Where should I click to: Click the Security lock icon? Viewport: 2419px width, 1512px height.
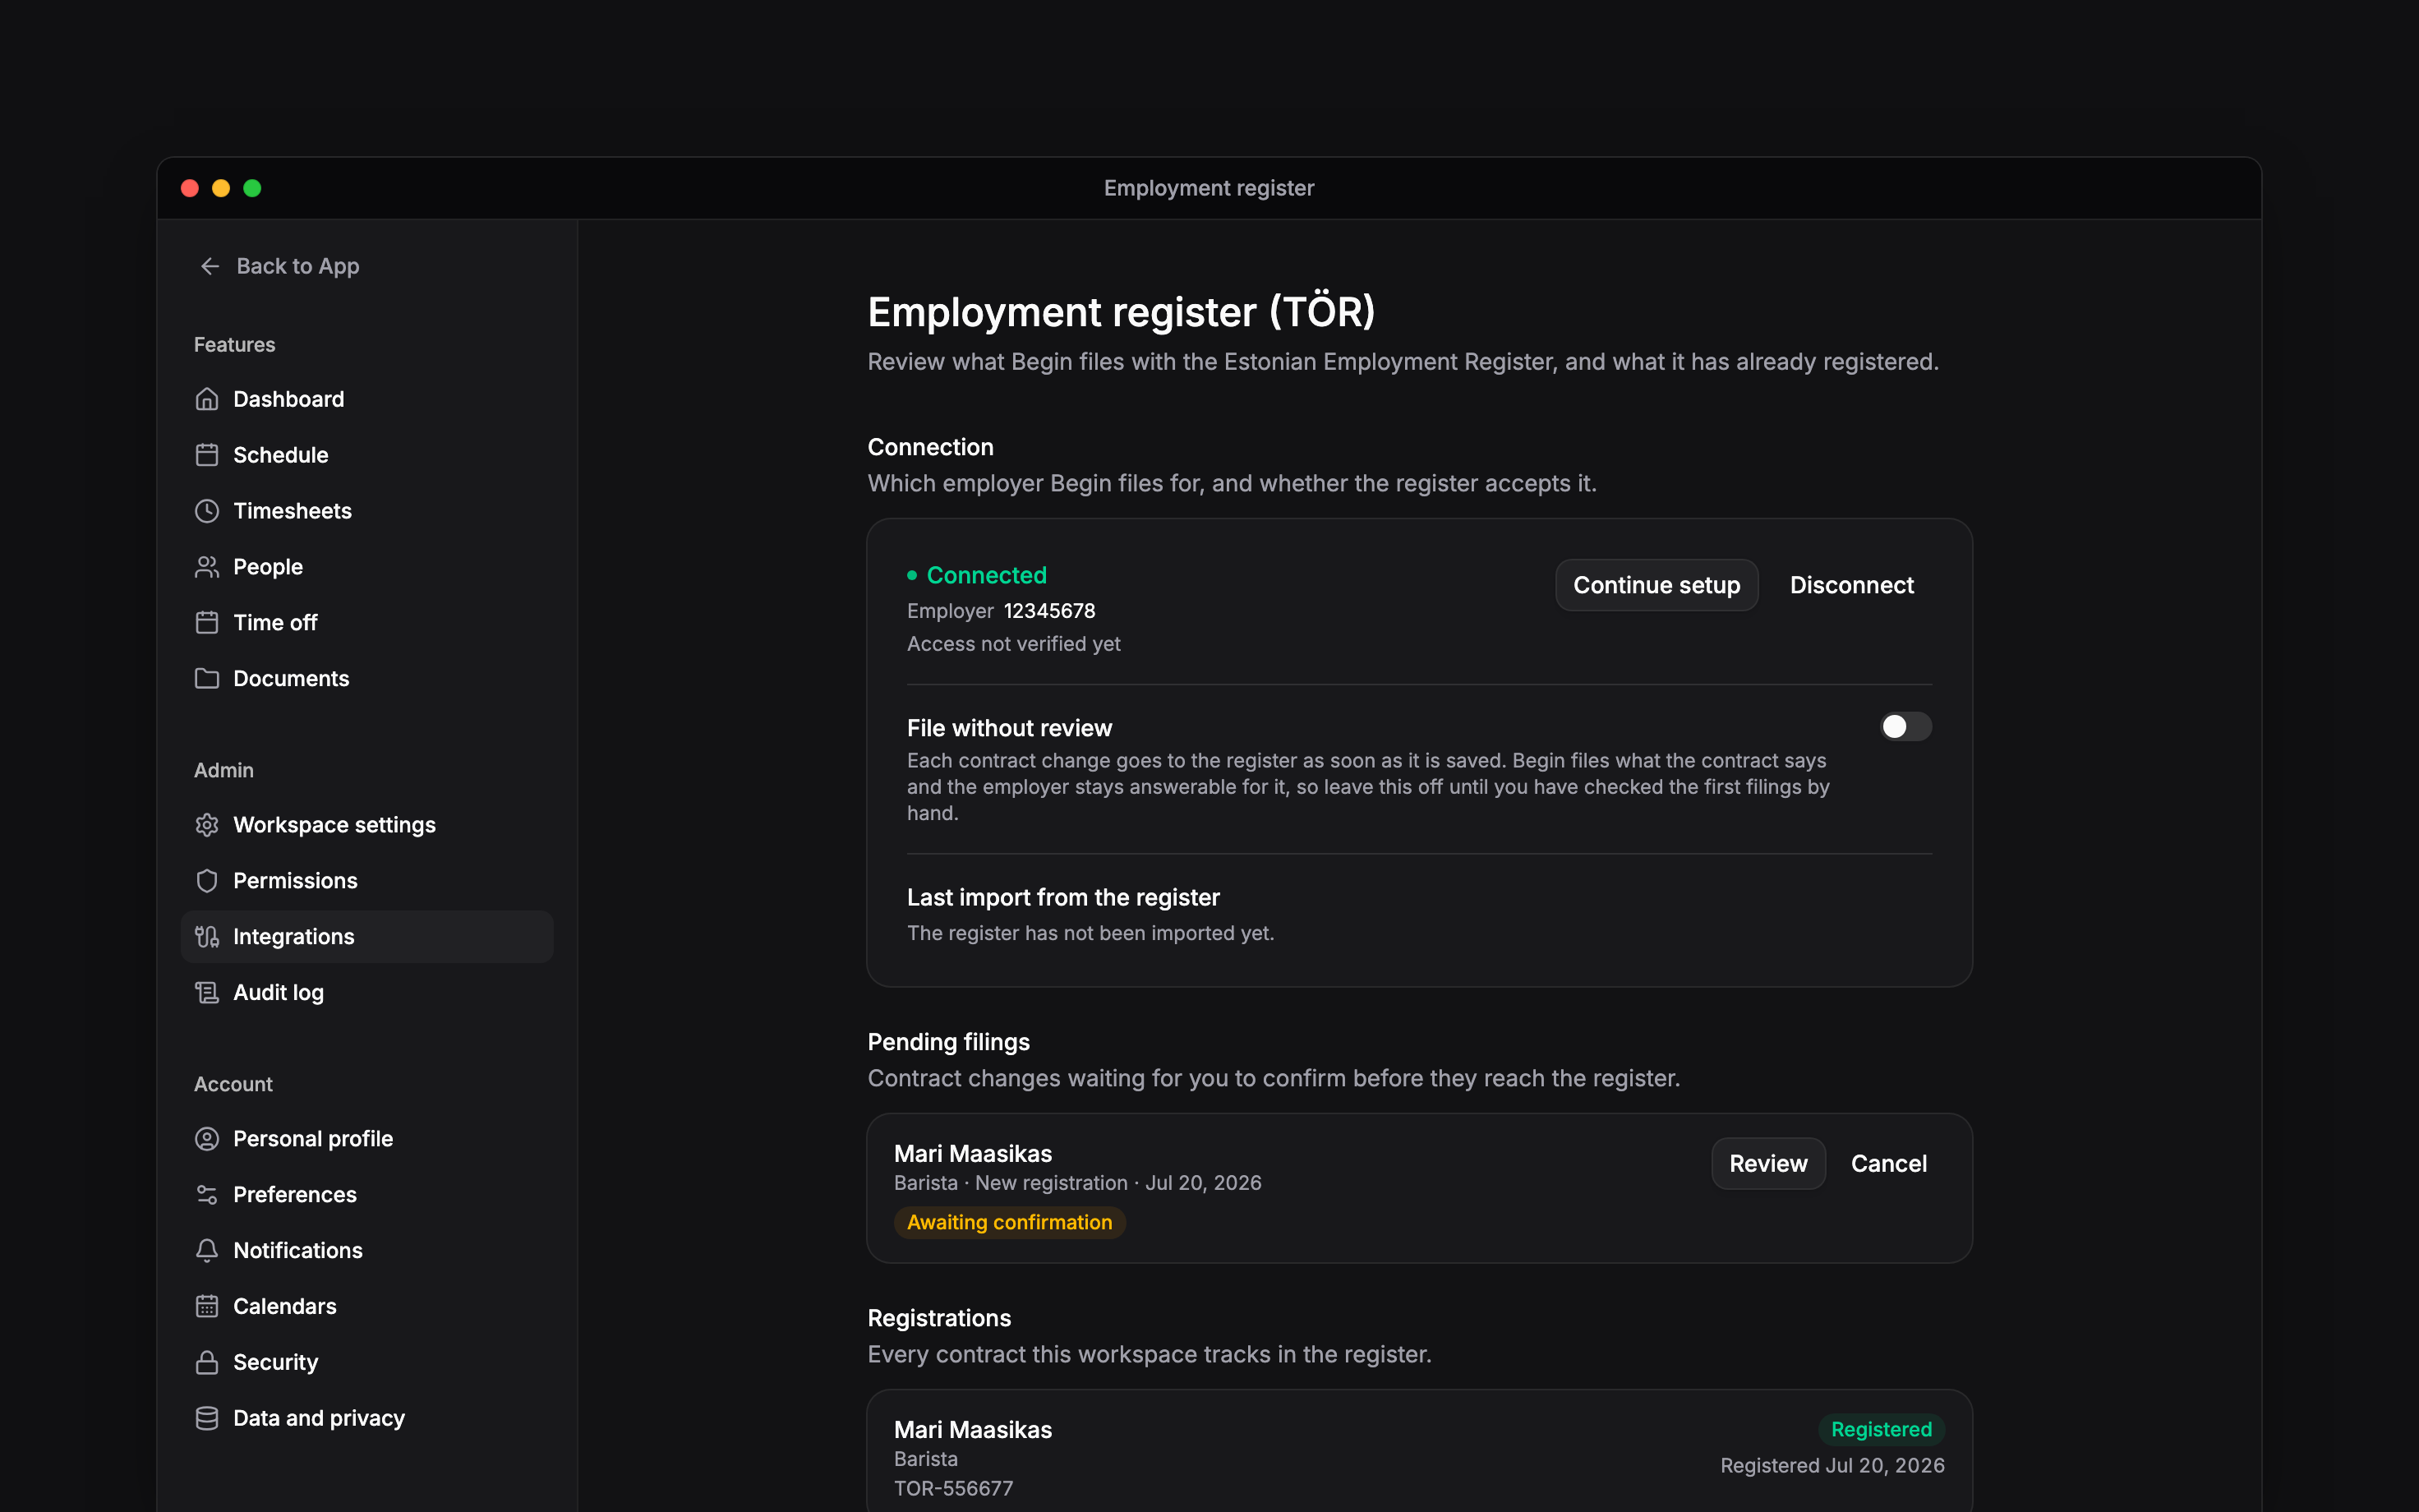click(207, 1363)
